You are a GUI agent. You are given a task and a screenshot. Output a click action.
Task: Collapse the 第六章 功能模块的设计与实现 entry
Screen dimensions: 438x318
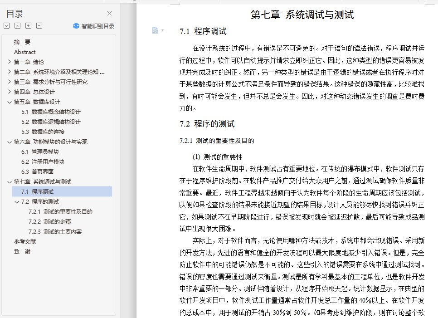coord(9,142)
